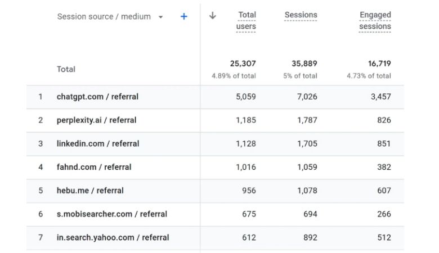Click the down arrow sort icon
The width and height of the screenshot is (439, 253).
pyautogui.click(x=212, y=16)
